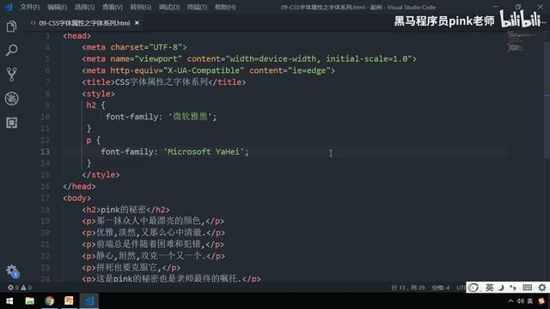Click the opening <style> tag
The width and height of the screenshot is (550, 309).
99,94
